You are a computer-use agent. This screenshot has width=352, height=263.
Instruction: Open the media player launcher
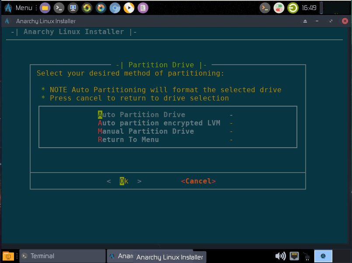pos(129,8)
